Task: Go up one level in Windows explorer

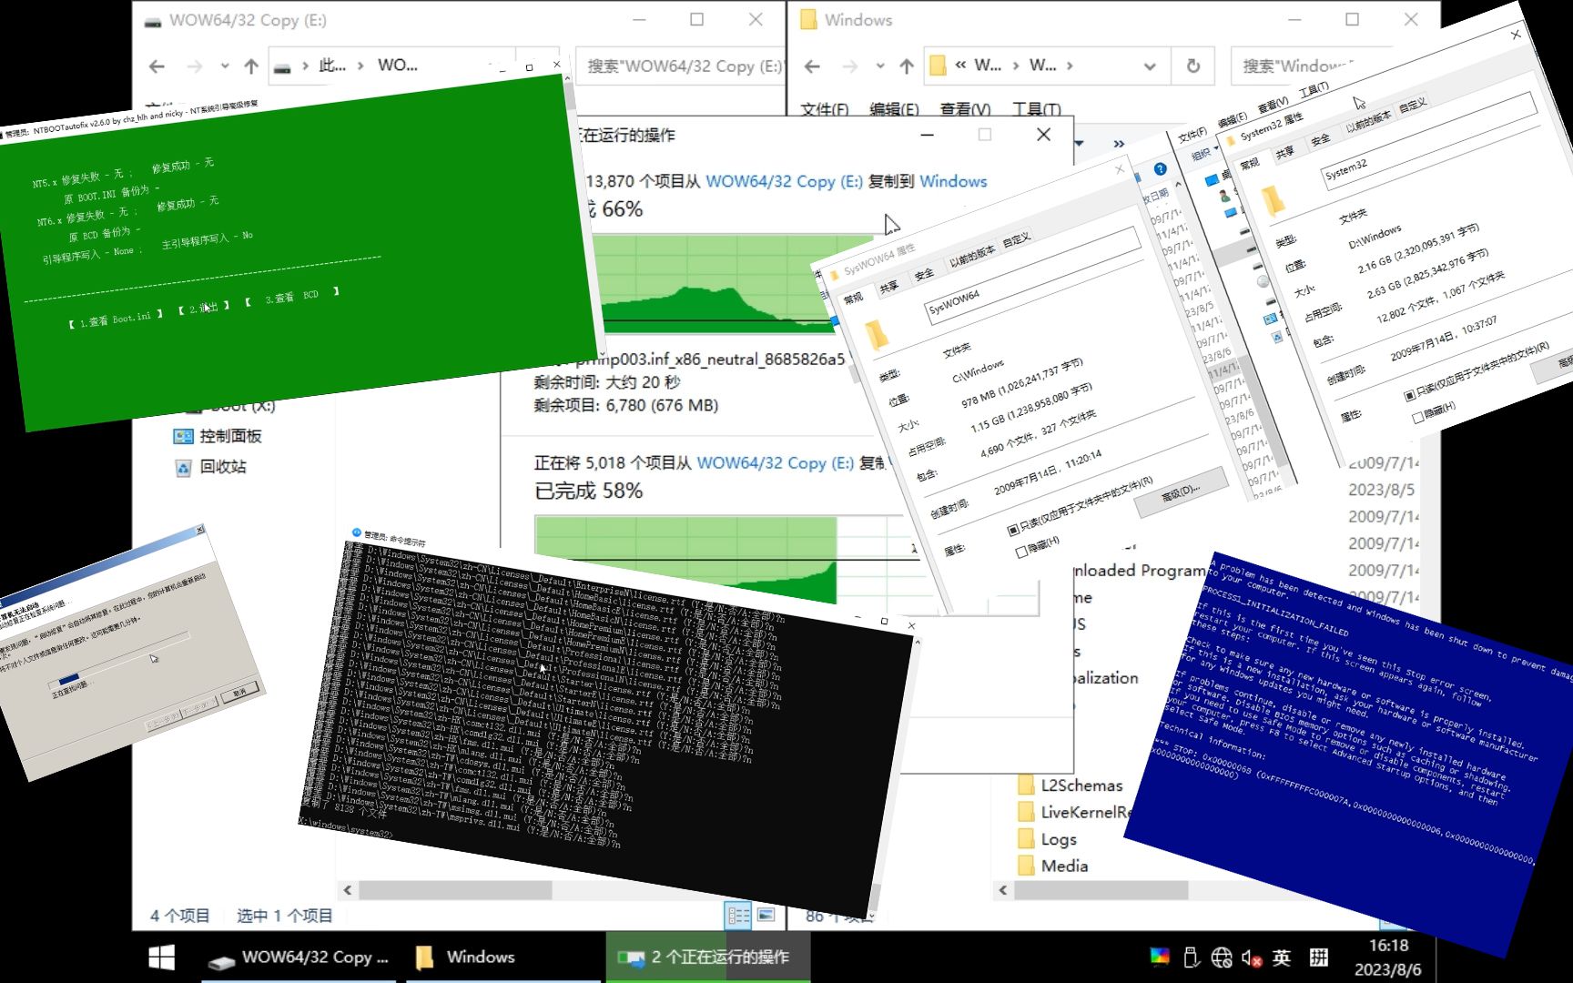Action: click(x=907, y=66)
